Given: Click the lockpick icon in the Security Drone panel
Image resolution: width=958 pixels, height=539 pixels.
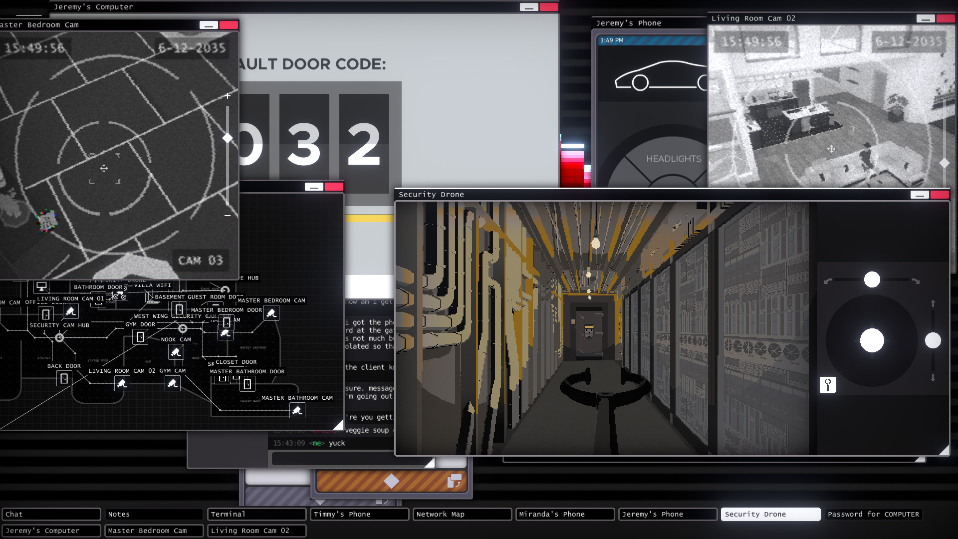Looking at the screenshot, I should click(828, 385).
